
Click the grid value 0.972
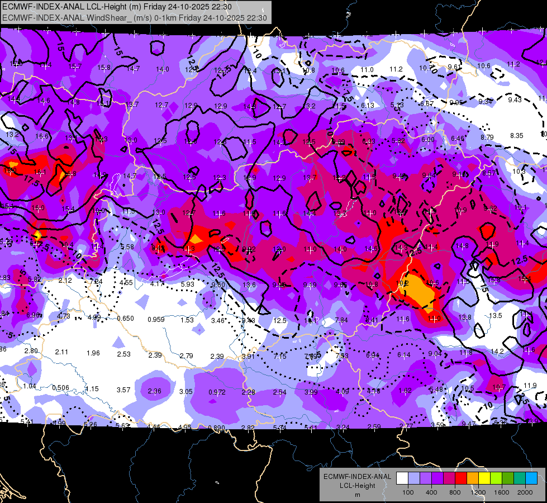coord(217,392)
